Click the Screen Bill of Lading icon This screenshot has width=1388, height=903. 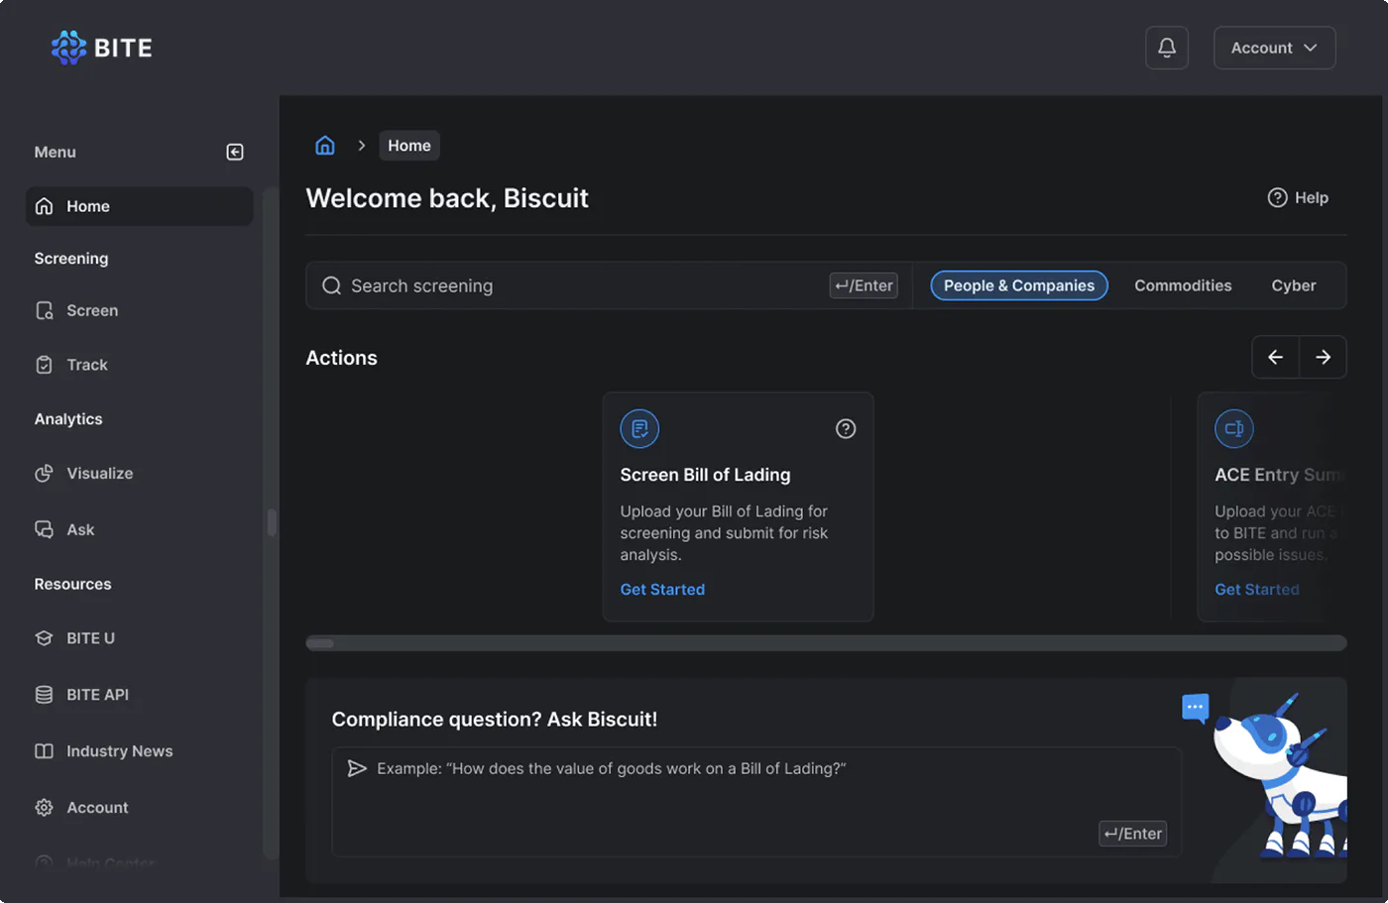tap(639, 429)
